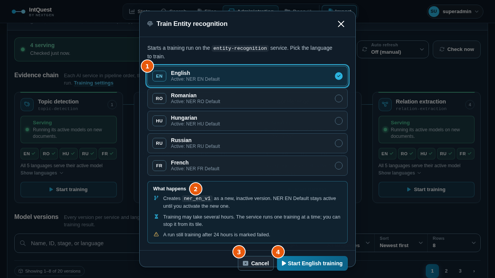Click the warning triangle icon
Image resolution: width=495 pixels, height=278 pixels.
(156, 234)
